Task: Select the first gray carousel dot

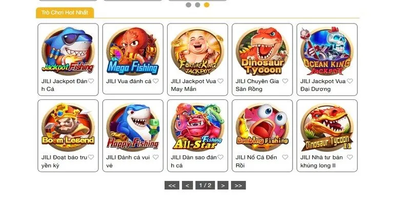Action: 188,5
